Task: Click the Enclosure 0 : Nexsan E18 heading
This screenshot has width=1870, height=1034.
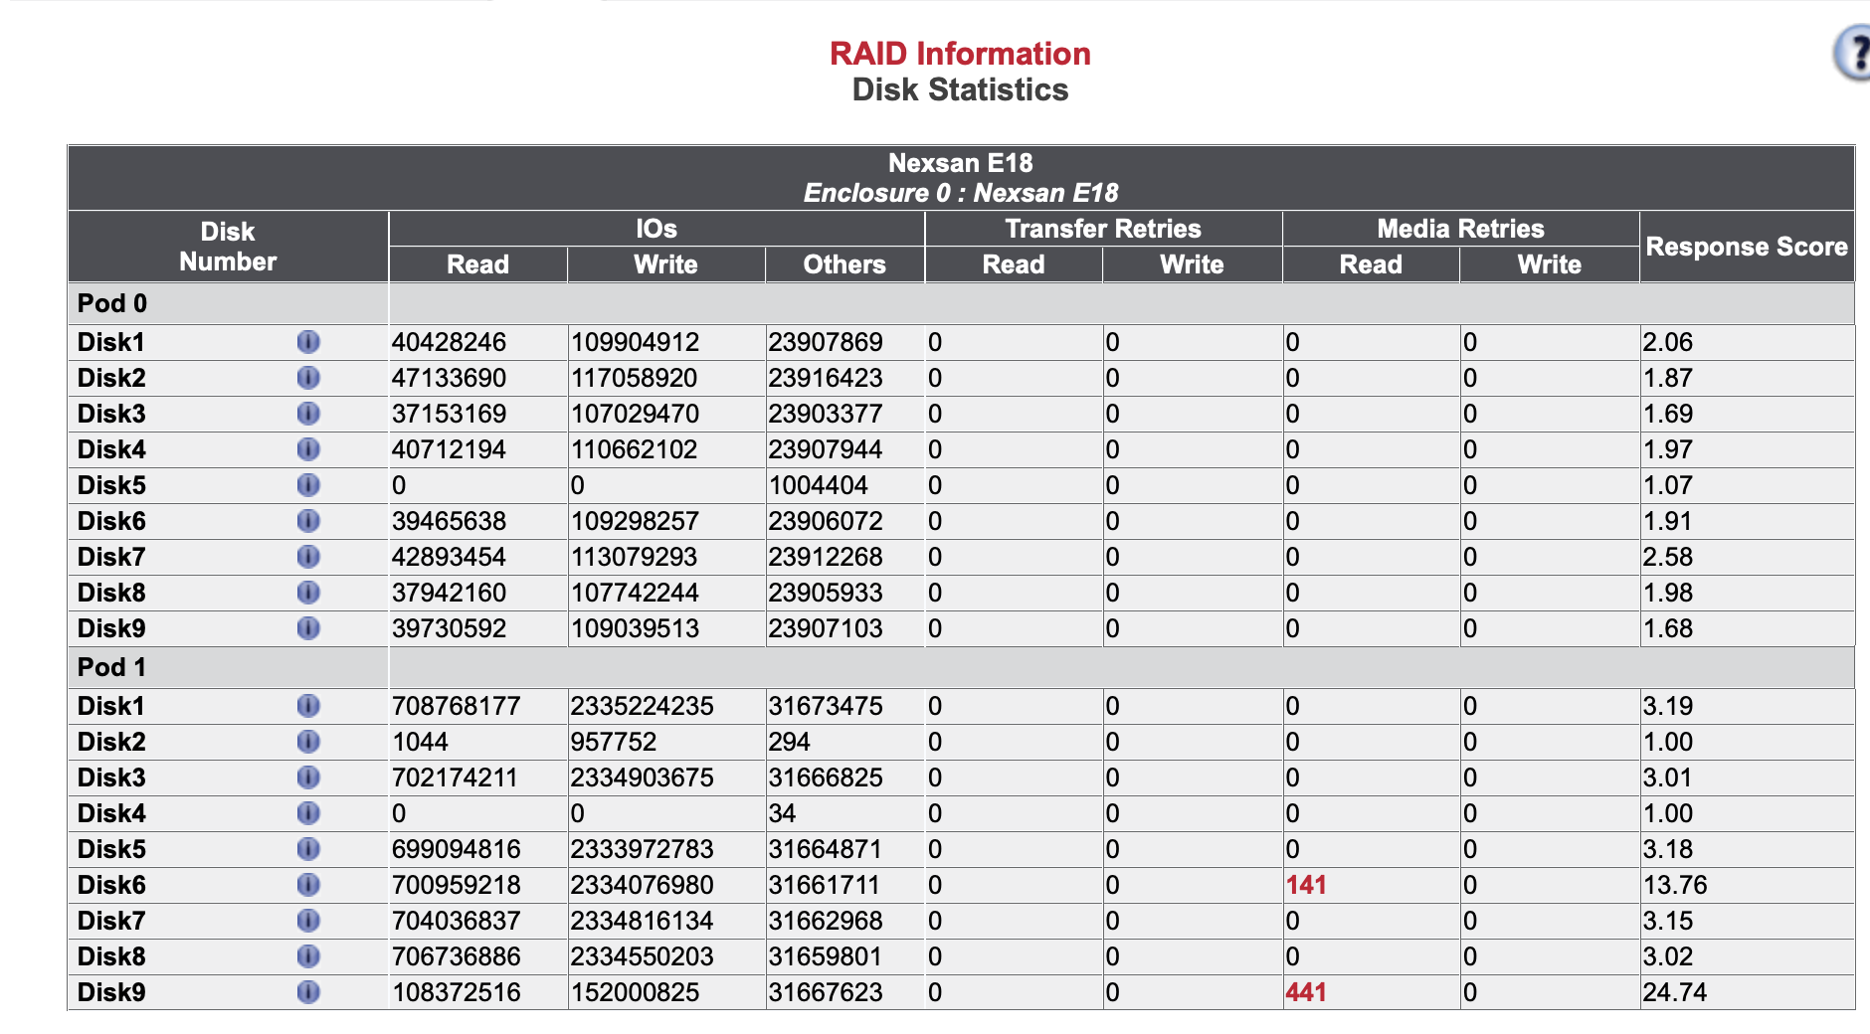Action: tap(961, 193)
